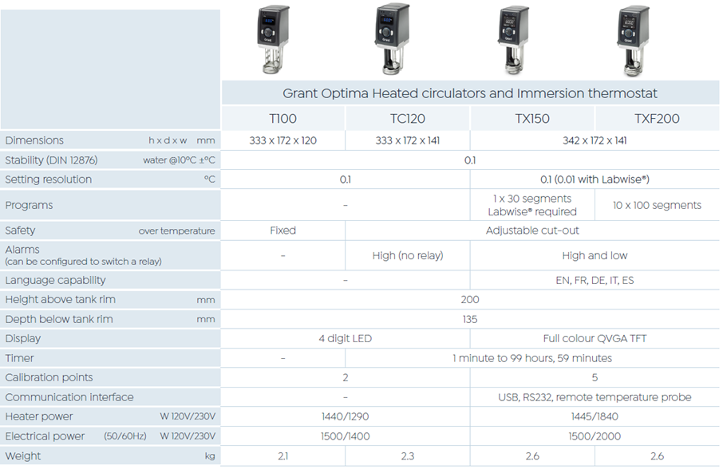Click the 'High and low' alarm value
The width and height of the screenshot is (723, 469).
point(595,256)
